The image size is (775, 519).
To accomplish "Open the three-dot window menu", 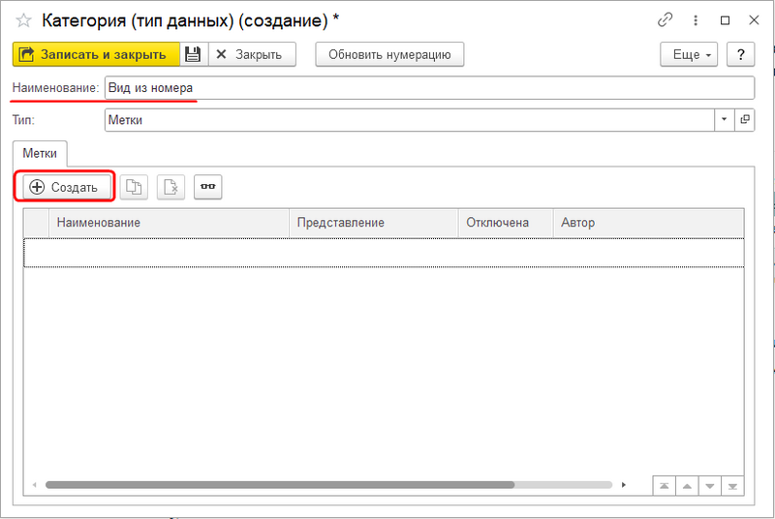I will click(x=696, y=20).
